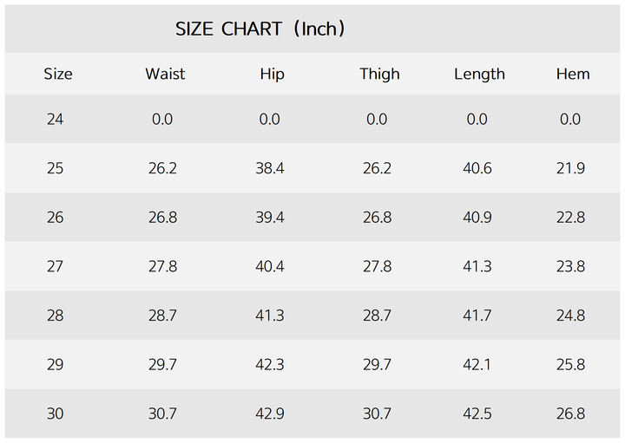
Task: Select the Length column header
Action: click(x=479, y=75)
